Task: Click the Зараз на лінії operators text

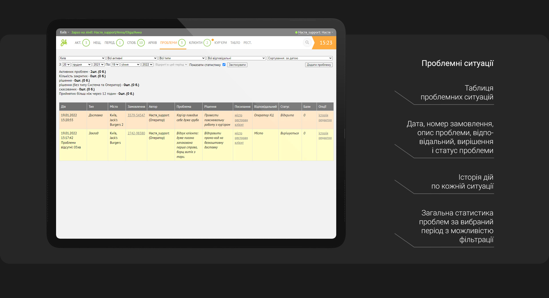Action: (x=106, y=32)
